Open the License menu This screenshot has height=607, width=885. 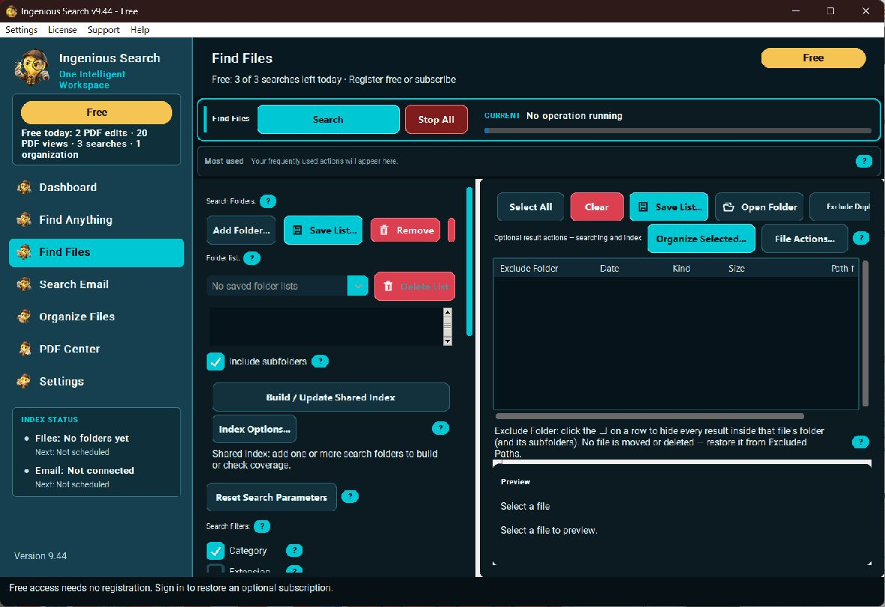62,30
